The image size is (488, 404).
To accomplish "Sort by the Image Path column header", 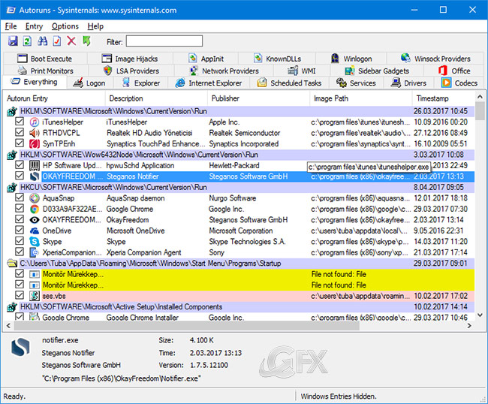I will pos(361,98).
